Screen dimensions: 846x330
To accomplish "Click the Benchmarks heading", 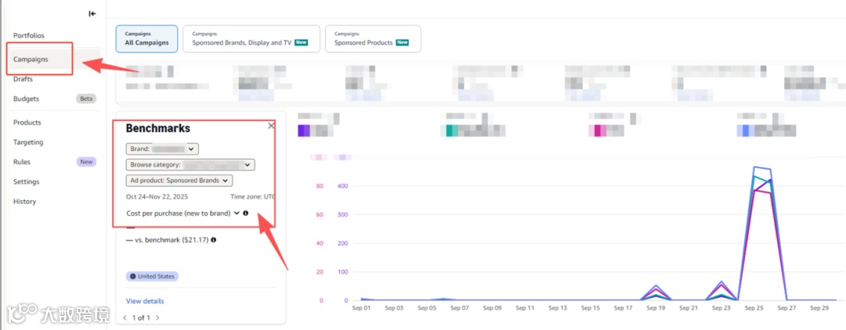I will coord(158,128).
